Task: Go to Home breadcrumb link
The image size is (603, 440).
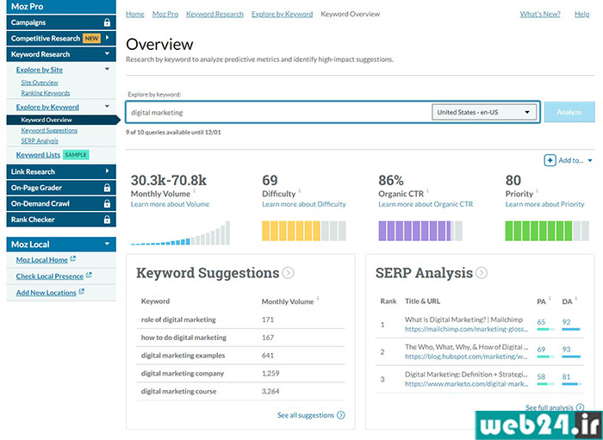Action: click(135, 15)
